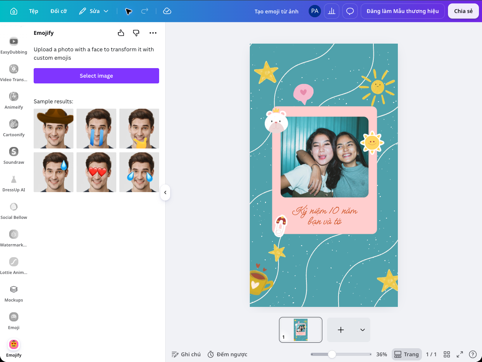Open Đếm ngược timer
482x362 pixels.
[227, 354]
